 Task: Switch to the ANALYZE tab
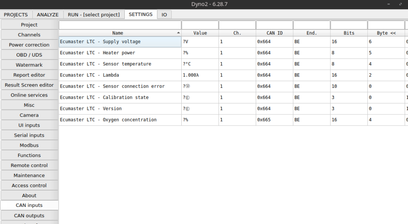[48, 15]
